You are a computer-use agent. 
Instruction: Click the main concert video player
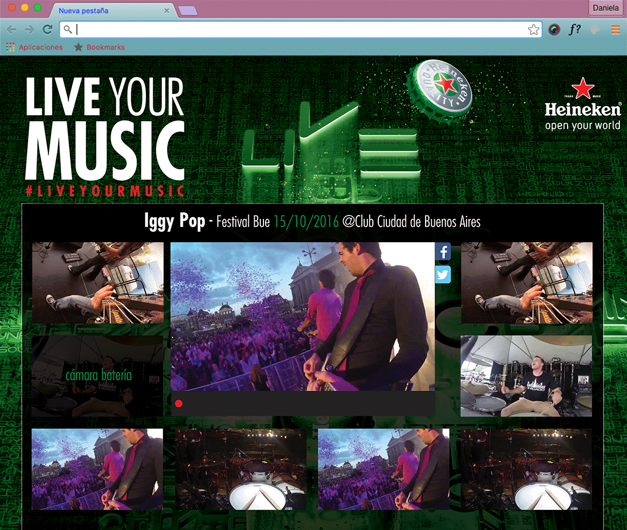coord(303,317)
